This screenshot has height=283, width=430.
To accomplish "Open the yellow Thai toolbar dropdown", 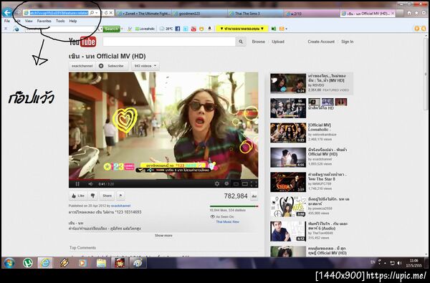I will (x=242, y=29).
